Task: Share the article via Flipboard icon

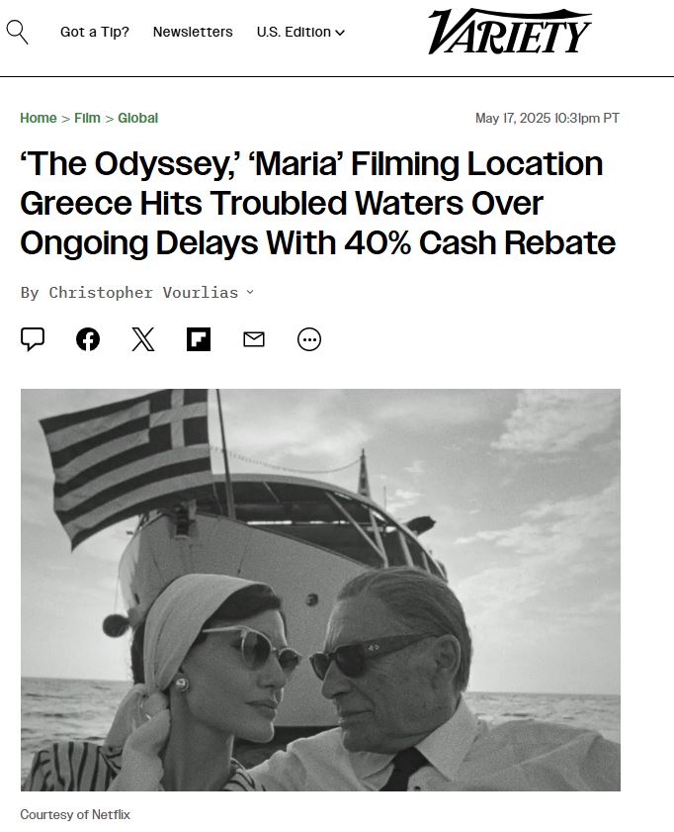Action: point(199,339)
